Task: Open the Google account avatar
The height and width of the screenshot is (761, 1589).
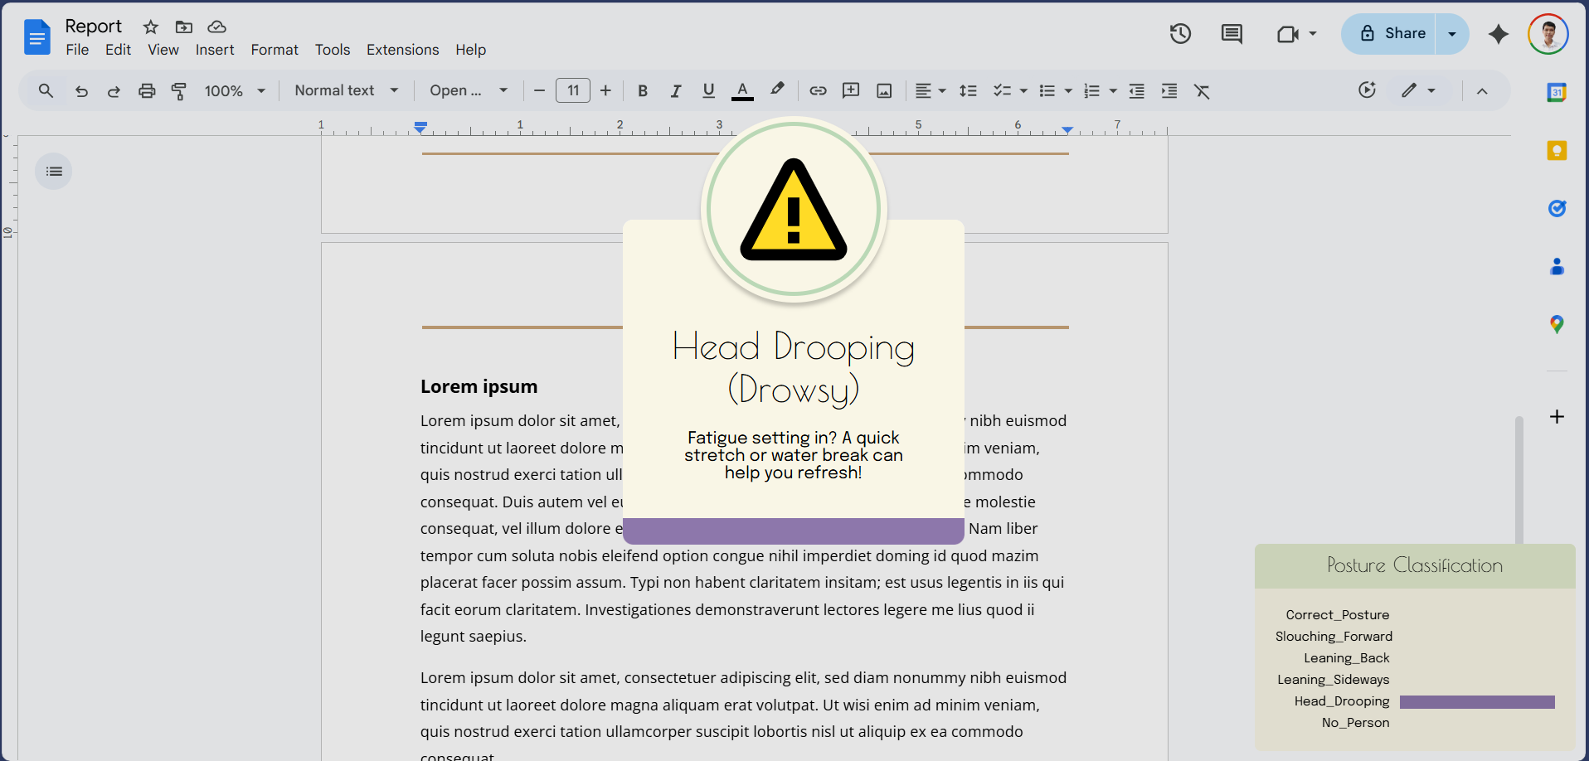Action: 1548,34
